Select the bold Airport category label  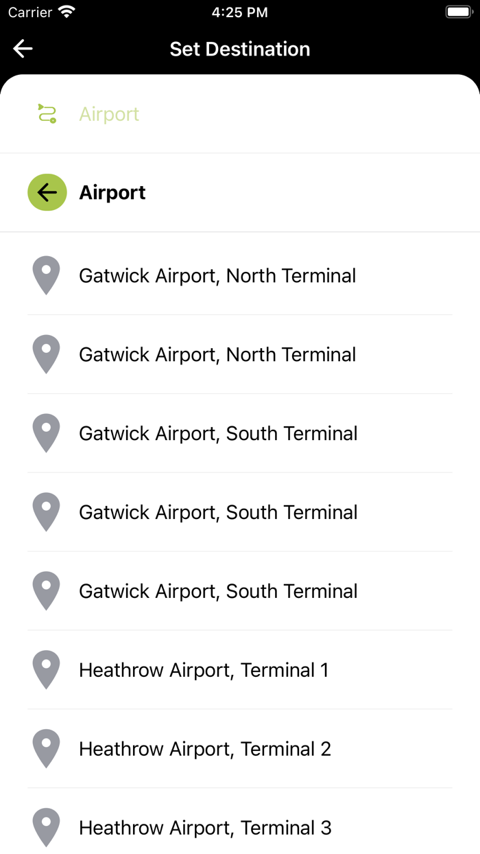coord(112,192)
